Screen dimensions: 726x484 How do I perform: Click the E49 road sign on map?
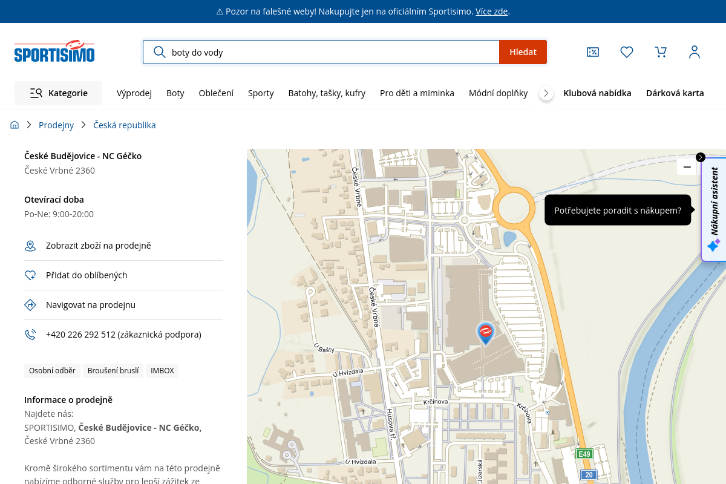click(x=584, y=454)
